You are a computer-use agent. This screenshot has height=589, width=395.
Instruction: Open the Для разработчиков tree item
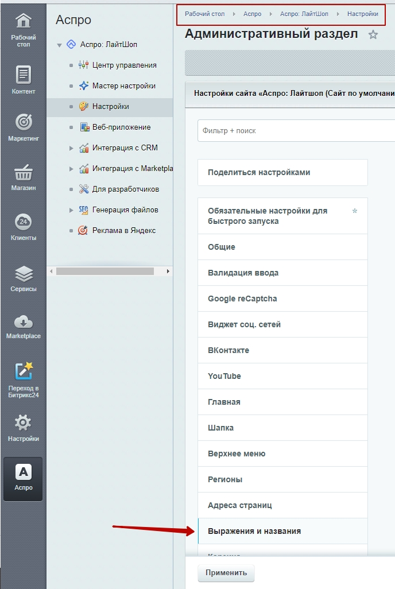click(126, 189)
